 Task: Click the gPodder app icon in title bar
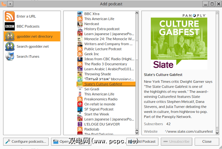pyautogui.click(x=3, y=4)
